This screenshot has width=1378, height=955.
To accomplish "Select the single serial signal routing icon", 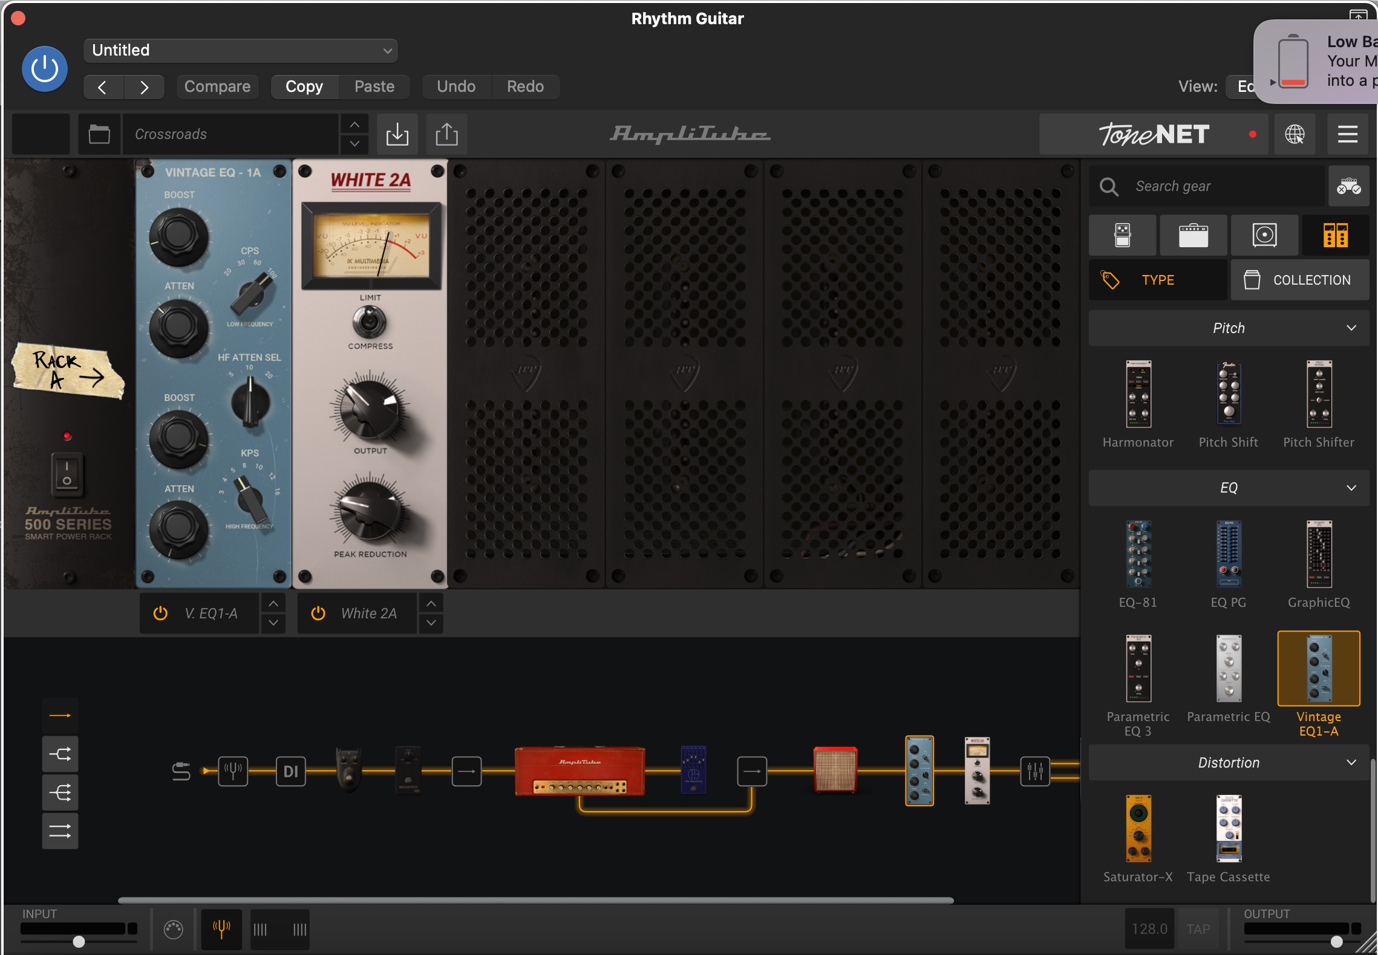I will [x=60, y=716].
